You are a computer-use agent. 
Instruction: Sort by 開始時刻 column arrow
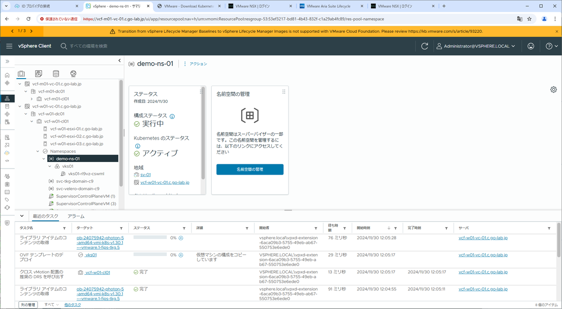(389, 228)
